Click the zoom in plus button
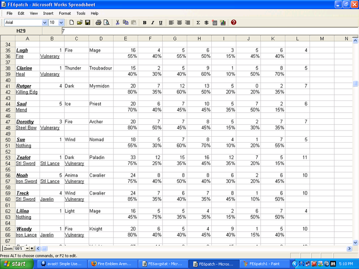 32,248
